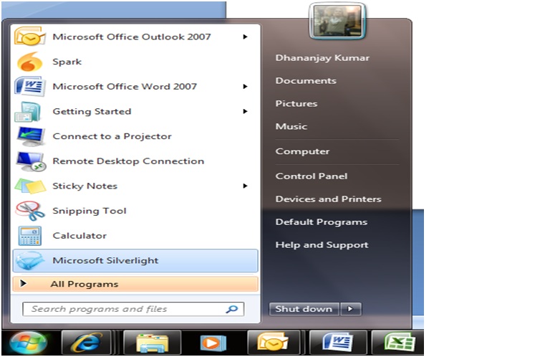The width and height of the screenshot is (550, 357).
Task: Open Internet Explorer from the taskbar
Action: [x=86, y=343]
